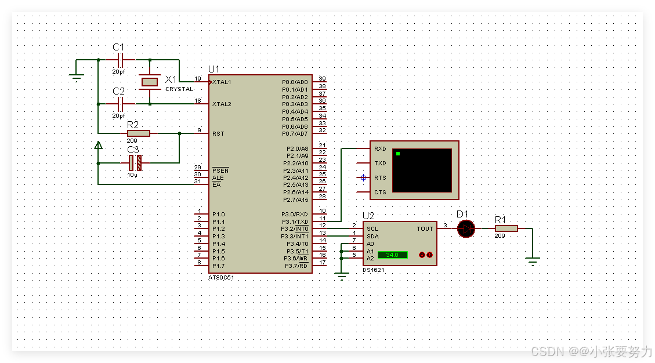Image resolution: width=655 pixels, height=363 pixels.
Task: Click the virtual terminal black screen
Action: [x=422, y=170]
